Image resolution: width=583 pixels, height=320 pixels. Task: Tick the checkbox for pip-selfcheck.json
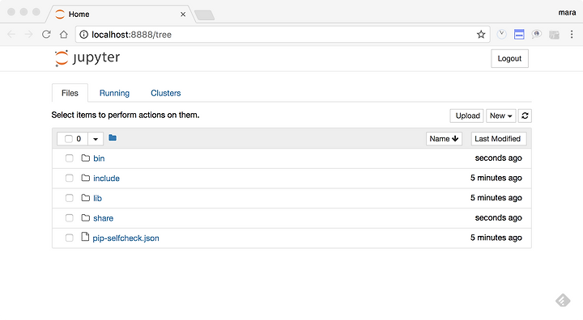click(x=69, y=238)
